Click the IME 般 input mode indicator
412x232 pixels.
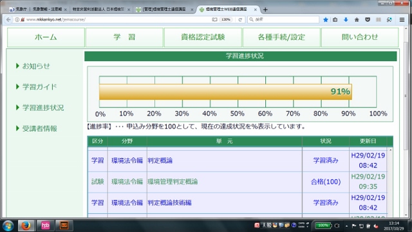pyautogui.click(x=269, y=226)
